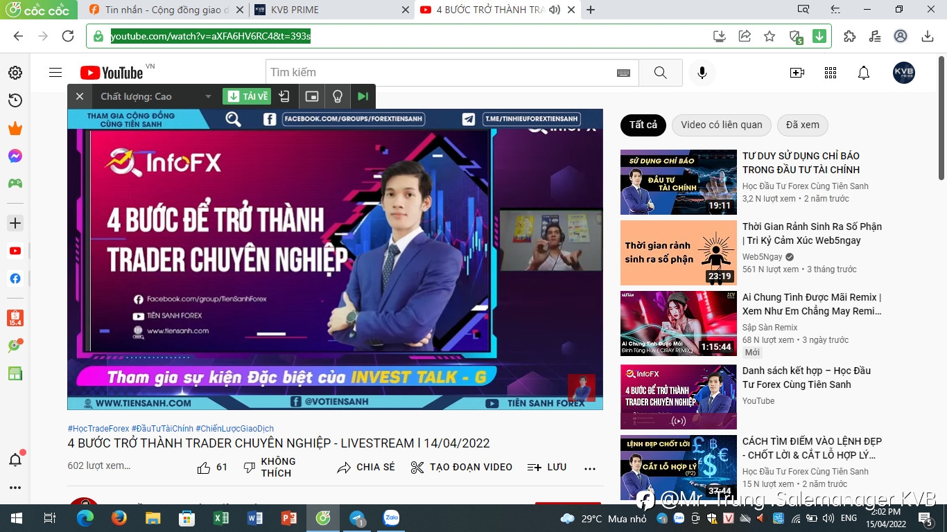The width and height of the screenshot is (947, 532).
Task: Open Windows Start menu
Action: [16, 518]
